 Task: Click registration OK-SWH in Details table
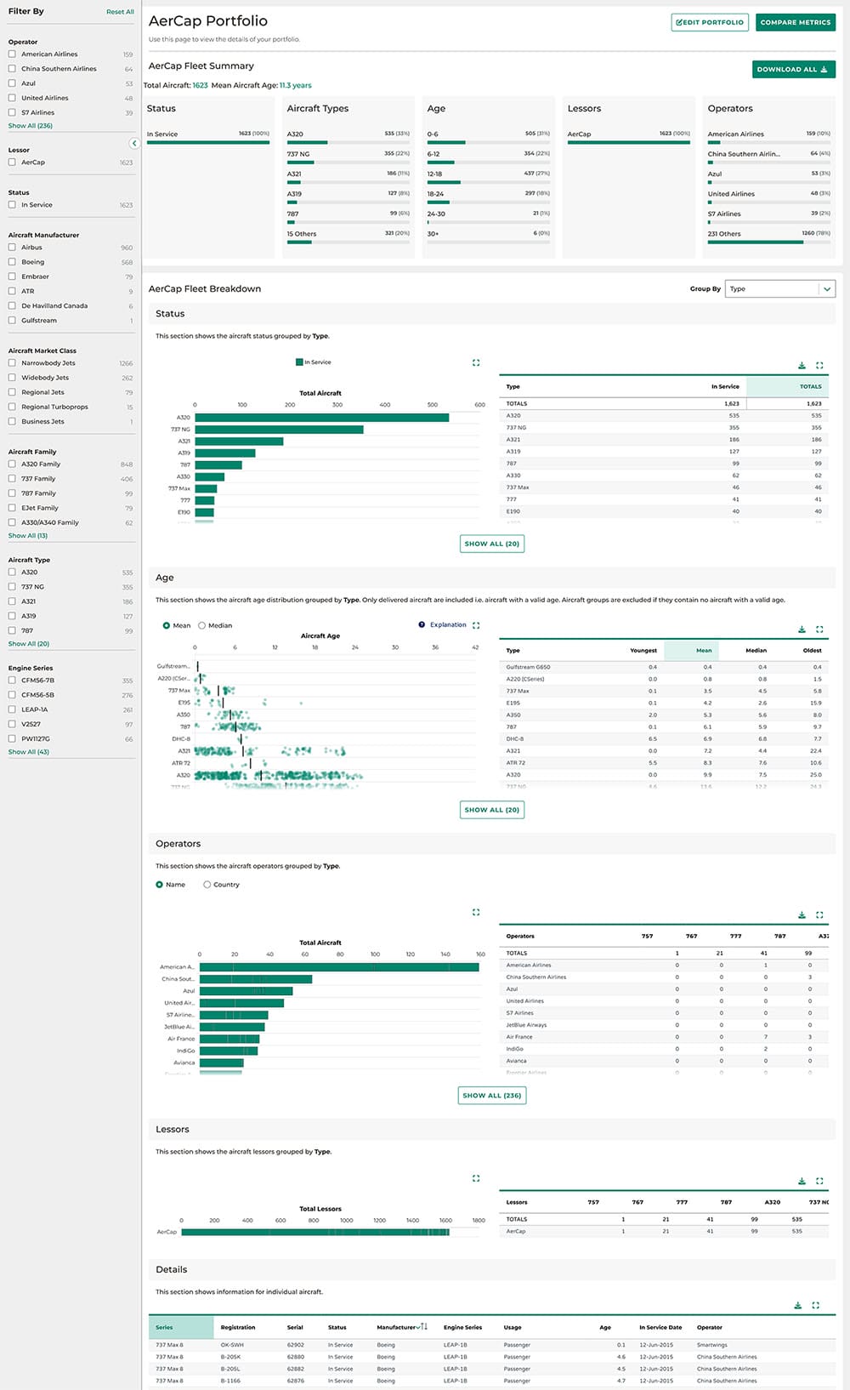(232, 1345)
